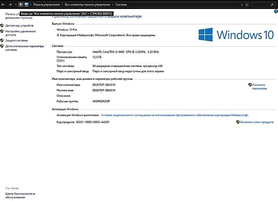Open 'Защита системы' link
The height and width of the screenshot is (202, 278).
click(x=17, y=40)
